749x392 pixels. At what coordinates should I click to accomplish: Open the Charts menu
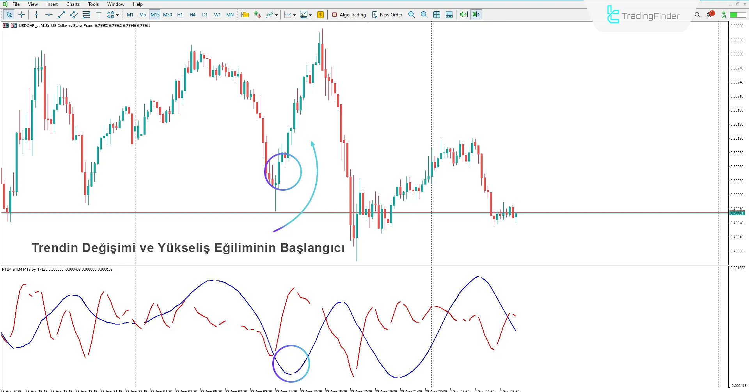pos(73,4)
